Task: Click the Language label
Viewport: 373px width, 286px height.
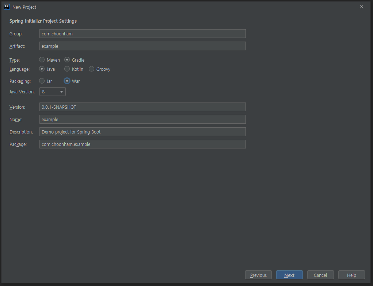Action: pyautogui.click(x=19, y=69)
